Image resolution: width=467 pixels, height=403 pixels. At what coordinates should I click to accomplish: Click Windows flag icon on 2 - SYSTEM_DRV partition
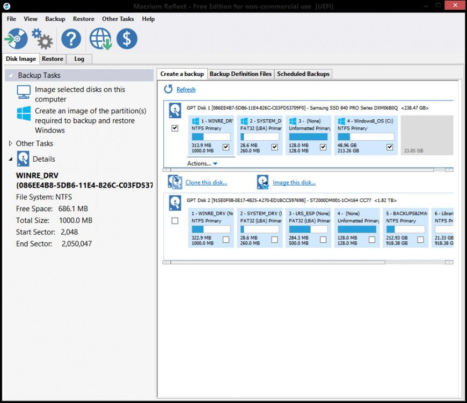[244, 121]
